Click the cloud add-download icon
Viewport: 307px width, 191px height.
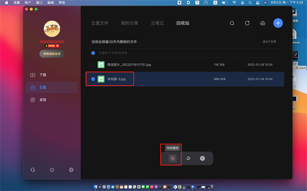262,23
